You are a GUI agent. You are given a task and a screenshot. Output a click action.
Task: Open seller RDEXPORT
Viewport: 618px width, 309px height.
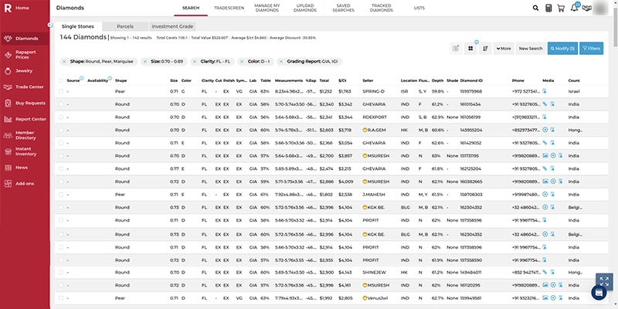click(x=375, y=117)
